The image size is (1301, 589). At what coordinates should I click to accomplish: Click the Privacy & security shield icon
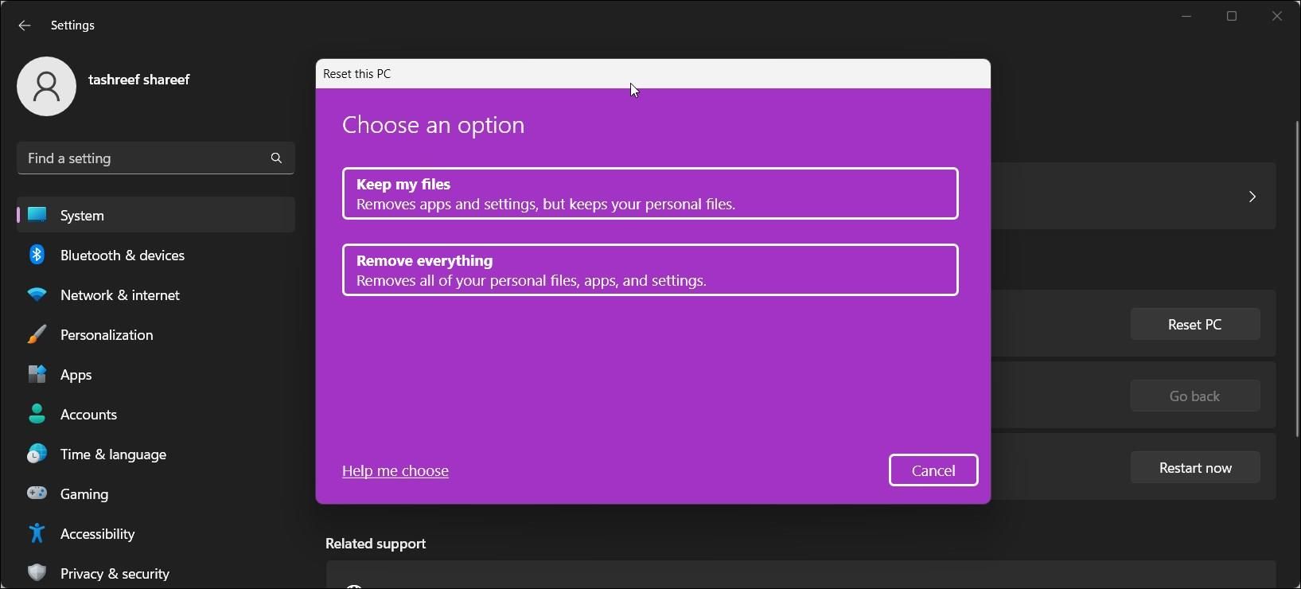coord(37,573)
